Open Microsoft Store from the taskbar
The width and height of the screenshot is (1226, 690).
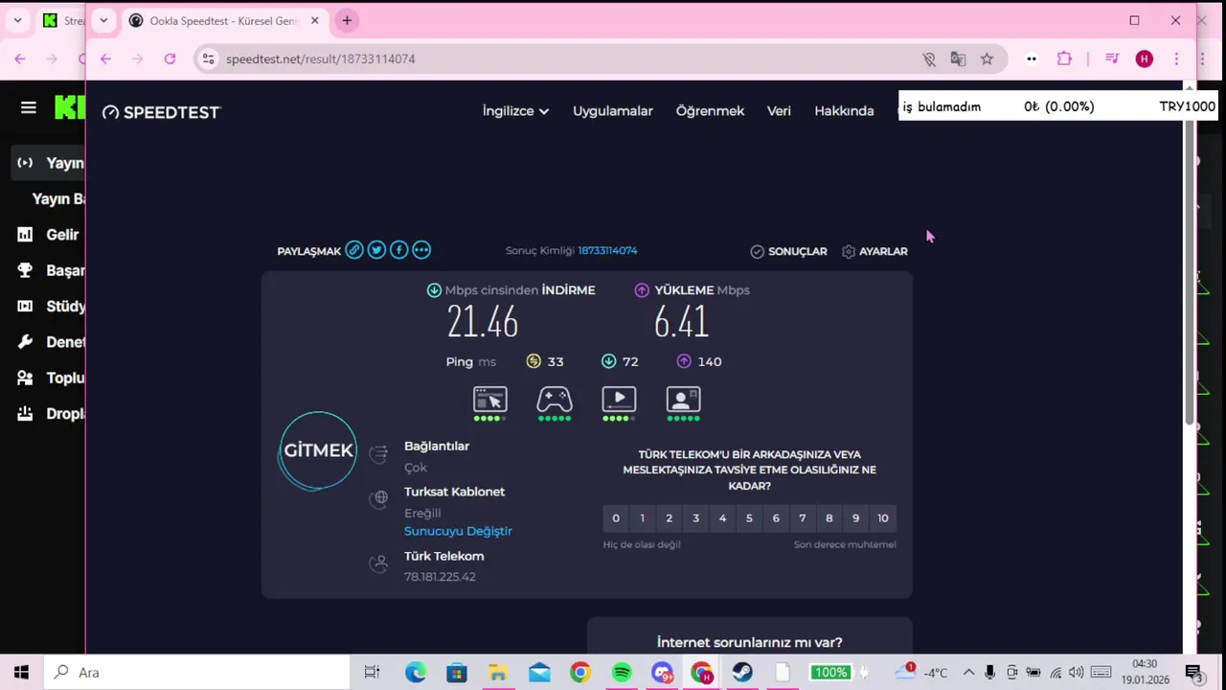coord(456,673)
